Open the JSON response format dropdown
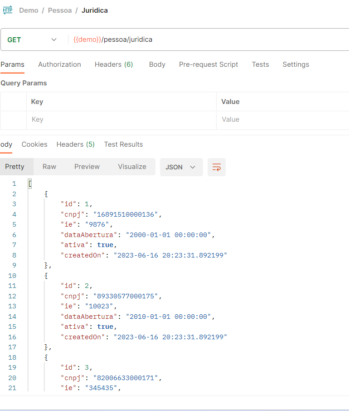 click(181, 167)
